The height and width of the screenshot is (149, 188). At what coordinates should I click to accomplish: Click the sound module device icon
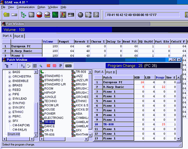14,15
